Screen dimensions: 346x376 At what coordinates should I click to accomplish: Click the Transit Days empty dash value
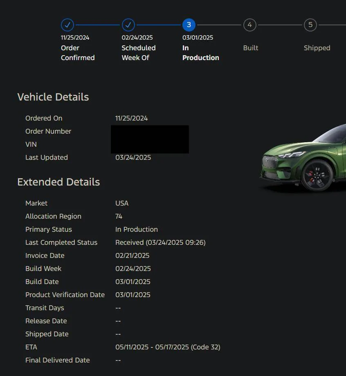pyautogui.click(x=118, y=308)
